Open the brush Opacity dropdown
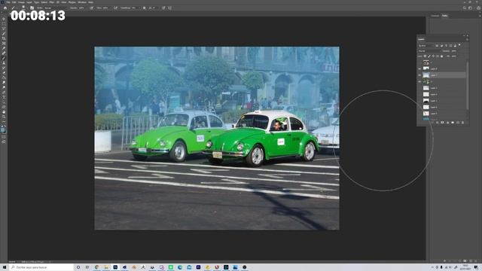This screenshot has width=482, height=271. point(83,8)
